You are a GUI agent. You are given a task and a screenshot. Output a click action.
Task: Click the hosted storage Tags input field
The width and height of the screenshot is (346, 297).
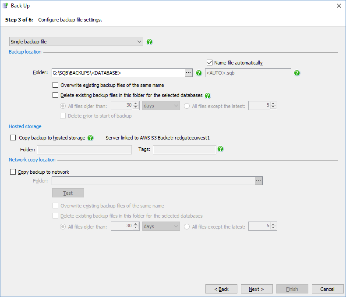pos(184,150)
